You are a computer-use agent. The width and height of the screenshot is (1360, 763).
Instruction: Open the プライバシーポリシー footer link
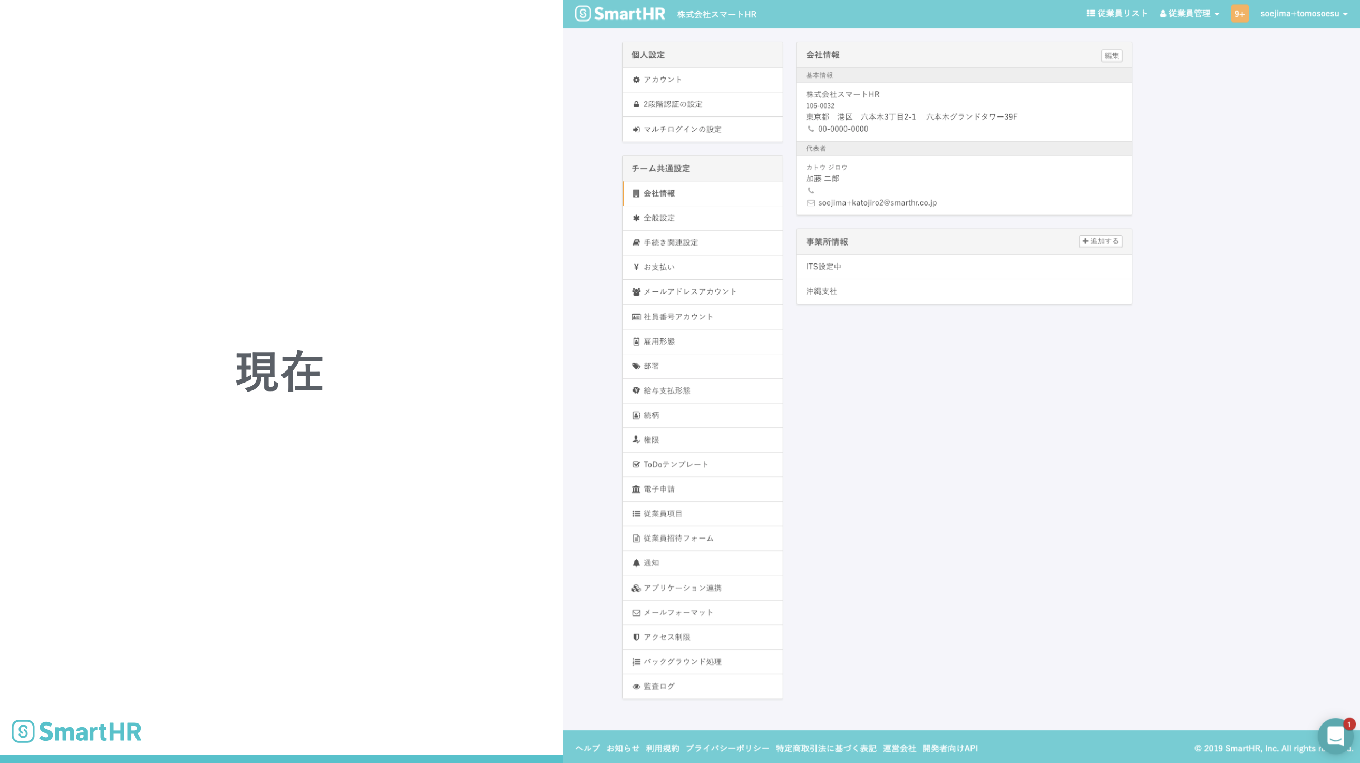coord(727,748)
